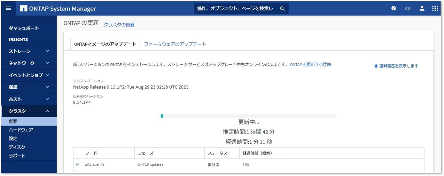
Task: Click the ONTAP System Manager title
Action: tap(63, 9)
